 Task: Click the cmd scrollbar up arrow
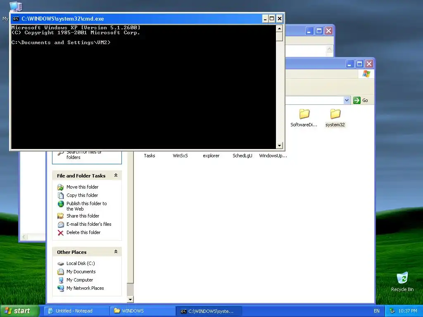coord(280,28)
